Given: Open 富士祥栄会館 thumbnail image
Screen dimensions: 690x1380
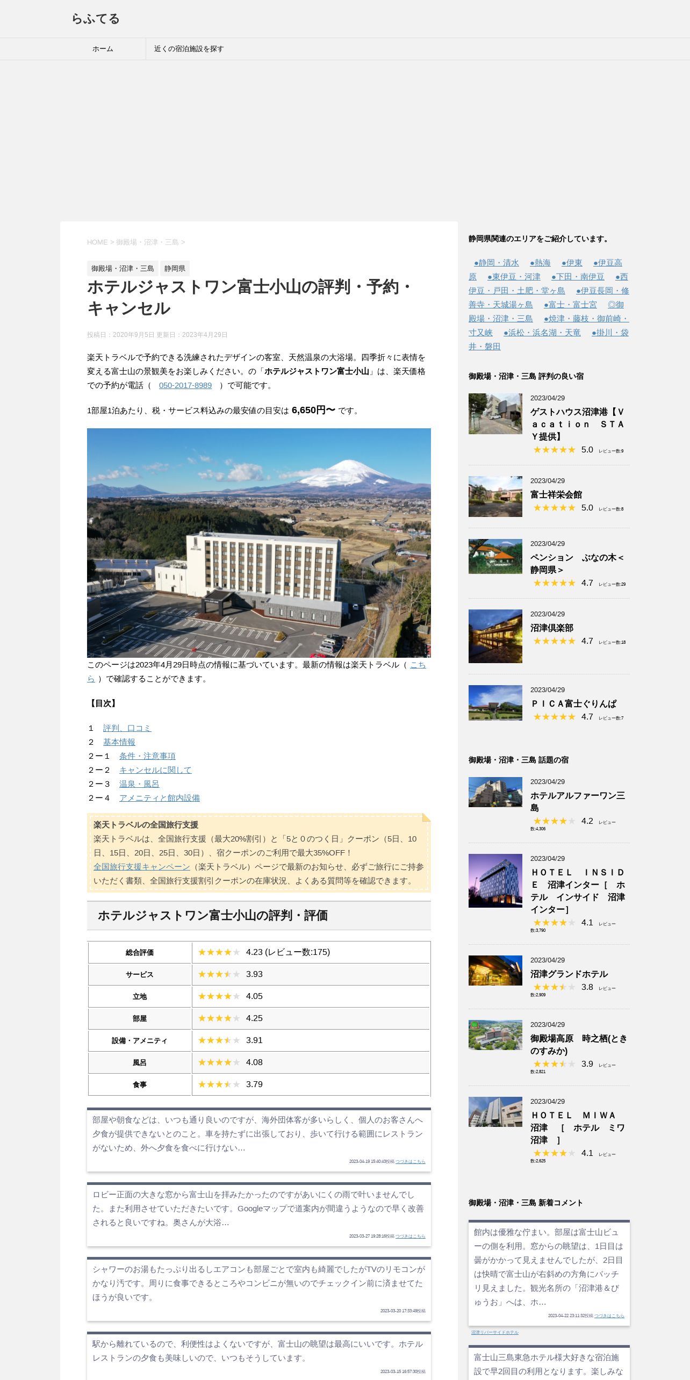Looking at the screenshot, I should pyautogui.click(x=495, y=497).
